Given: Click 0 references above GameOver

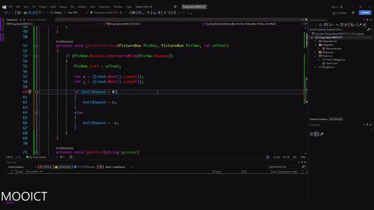Looking at the screenshot, I should click(x=65, y=148).
